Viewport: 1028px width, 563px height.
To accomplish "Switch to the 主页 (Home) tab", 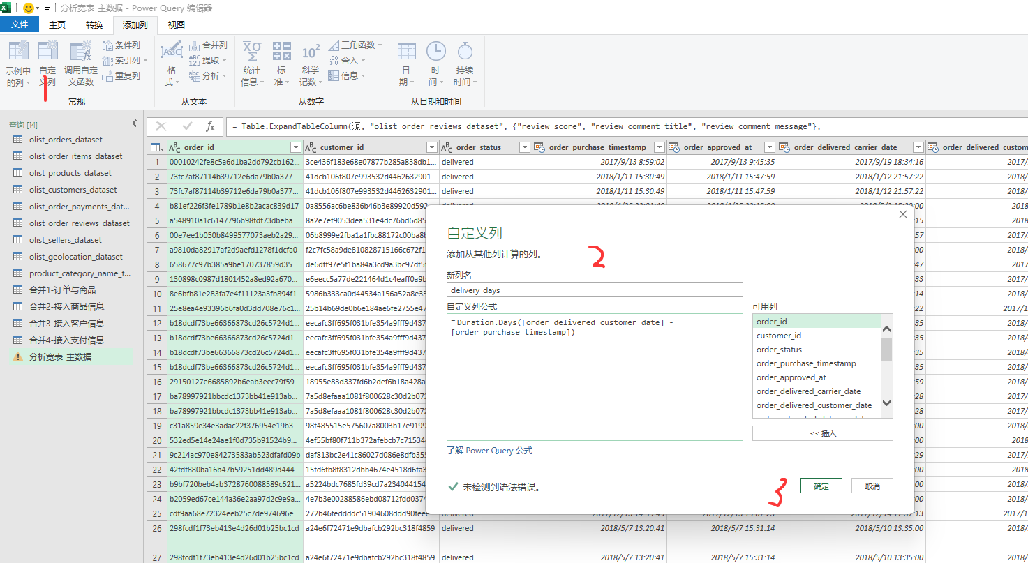I will coord(57,24).
